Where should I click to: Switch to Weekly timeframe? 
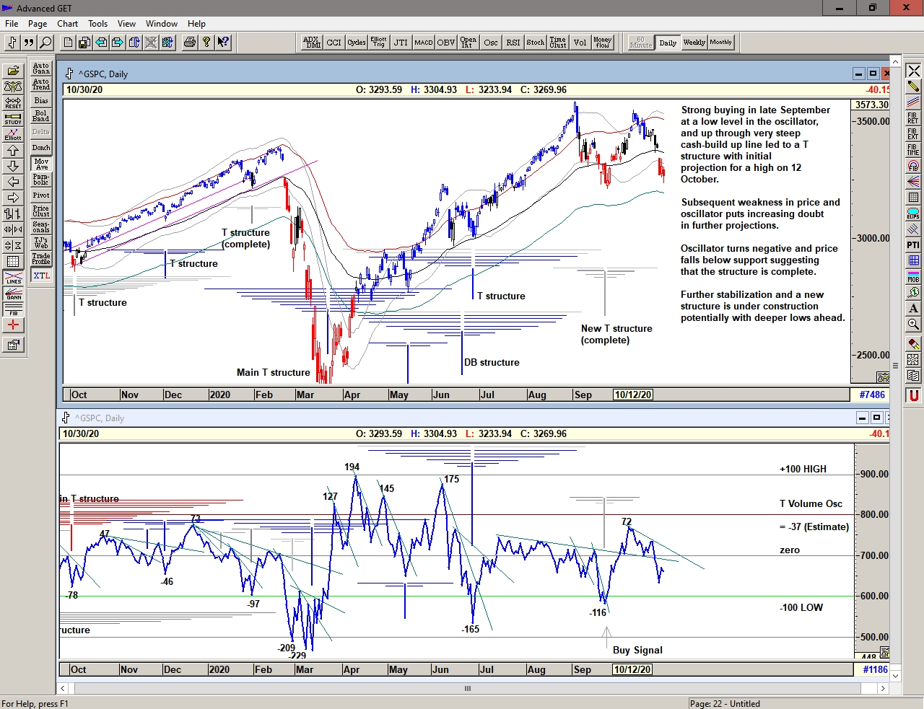[x=694, y=43]
